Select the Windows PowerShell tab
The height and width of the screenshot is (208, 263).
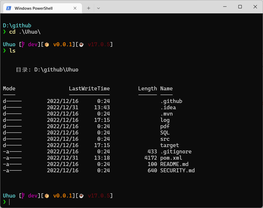34,8
